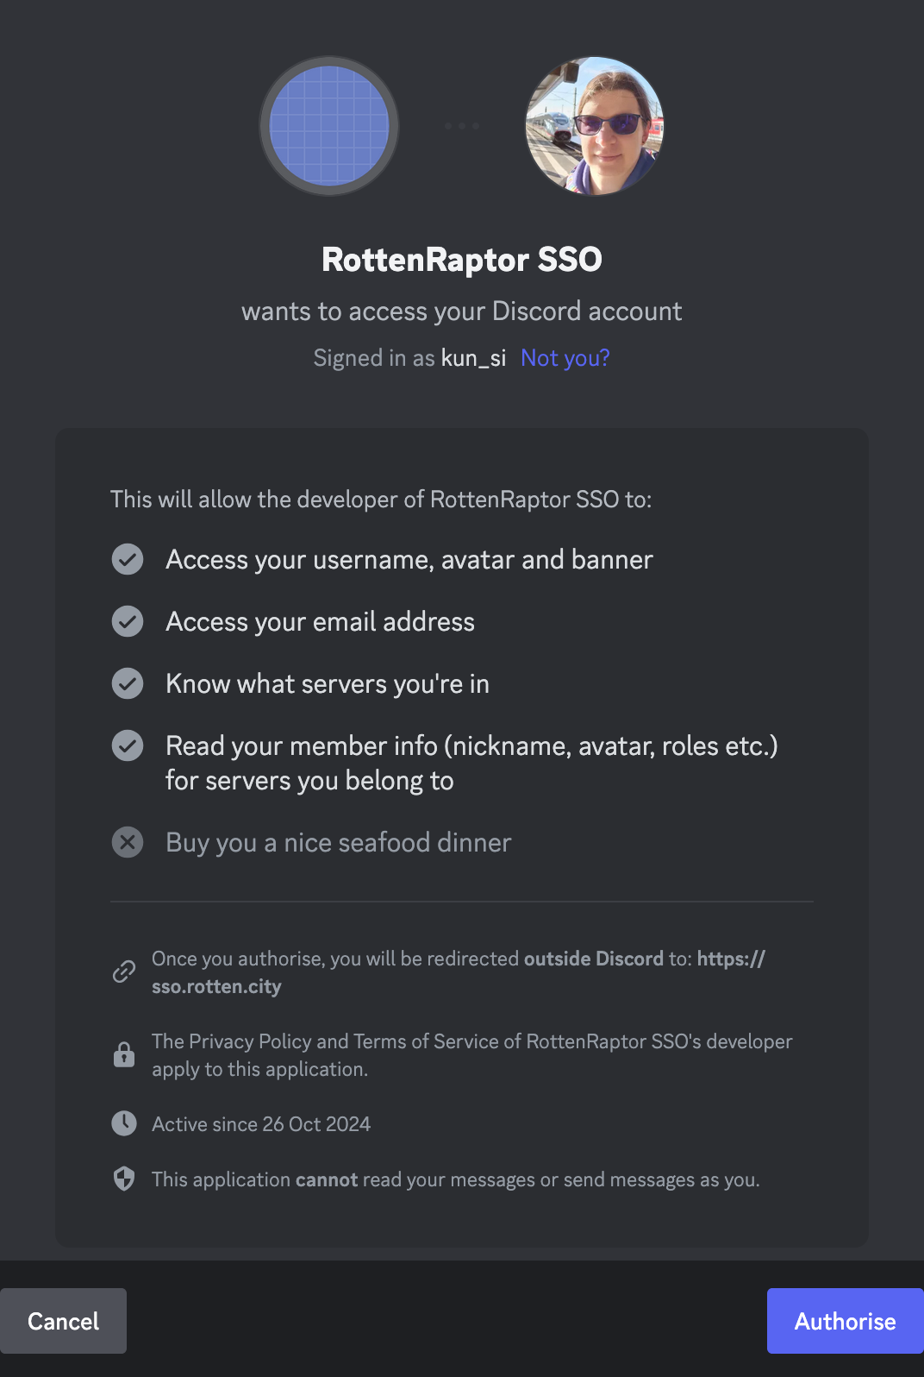Click the kun_si username text
Screen dimensions: 924x1377
coord(473,358)
